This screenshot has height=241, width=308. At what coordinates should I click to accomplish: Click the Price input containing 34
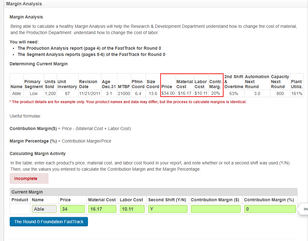(72, 209)
